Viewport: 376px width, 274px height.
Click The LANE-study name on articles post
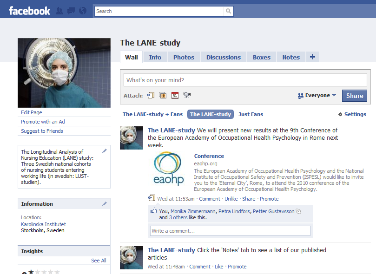[x=171, y=250]
